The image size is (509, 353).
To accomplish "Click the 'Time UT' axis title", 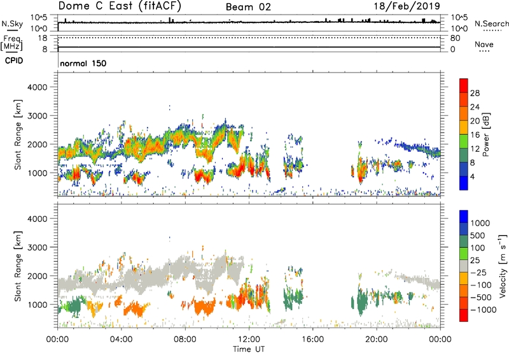I will tap(249, 349).
